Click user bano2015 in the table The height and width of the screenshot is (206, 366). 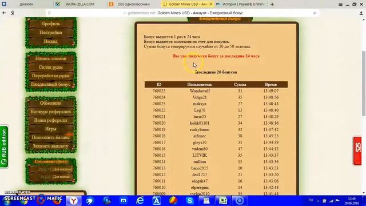pyautogui.click(x=200, y=168)
